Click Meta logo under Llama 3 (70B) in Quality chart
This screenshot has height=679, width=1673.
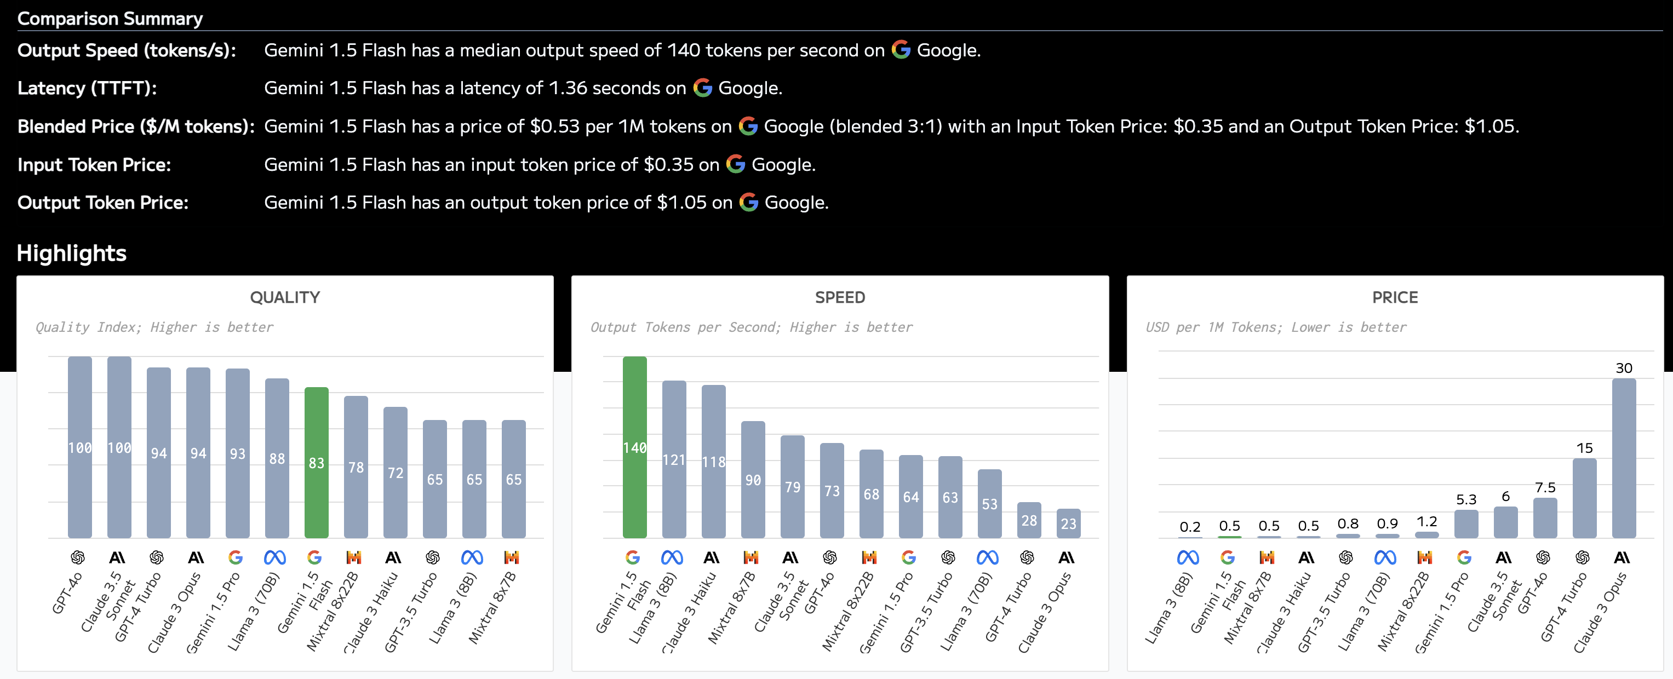click(274, 557)
